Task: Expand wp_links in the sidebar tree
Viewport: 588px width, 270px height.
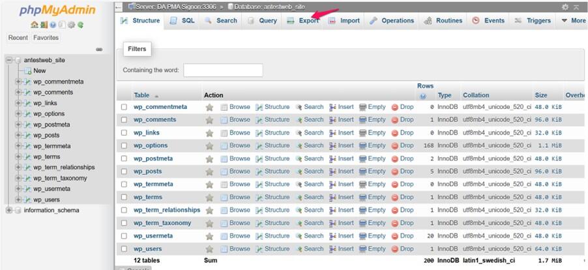Action: click(18, 103)
